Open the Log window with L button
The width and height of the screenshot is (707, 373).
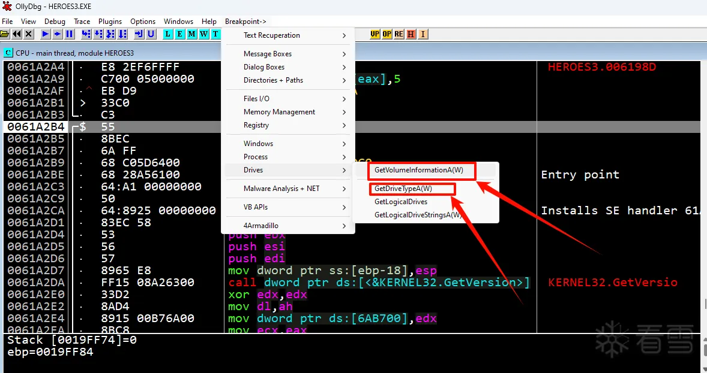coord(167,34)
